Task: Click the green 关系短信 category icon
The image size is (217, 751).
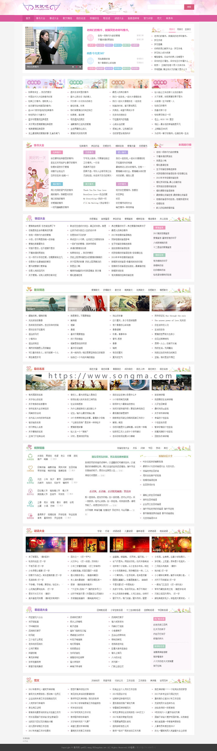Action: 30,457
